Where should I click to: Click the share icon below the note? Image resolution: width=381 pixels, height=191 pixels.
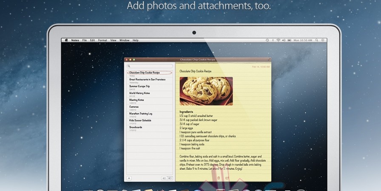click(227, 178)
